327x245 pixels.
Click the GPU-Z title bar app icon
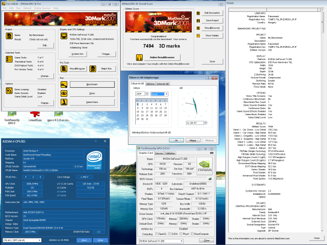(139, 148)
